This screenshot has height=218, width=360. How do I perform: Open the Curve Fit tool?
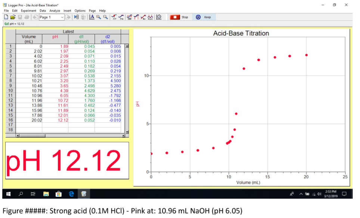pyautogui.click(x=150, y=17)
